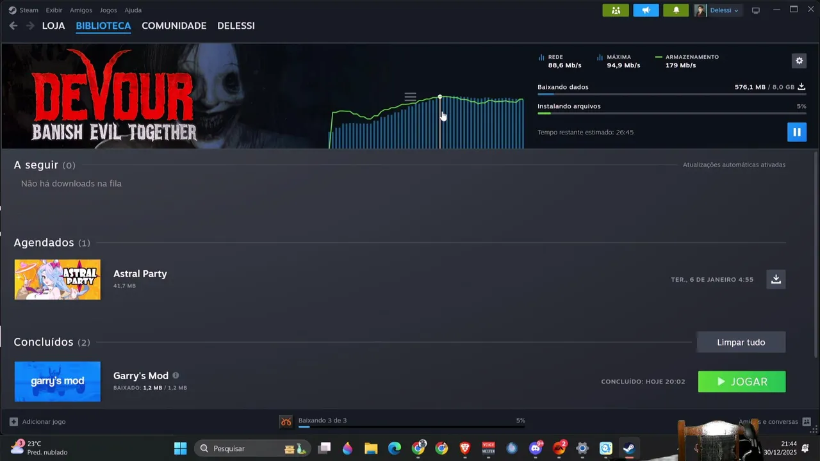Open the Amigos menu
Viewport: 820px width, 461px height.
[81, 10]
